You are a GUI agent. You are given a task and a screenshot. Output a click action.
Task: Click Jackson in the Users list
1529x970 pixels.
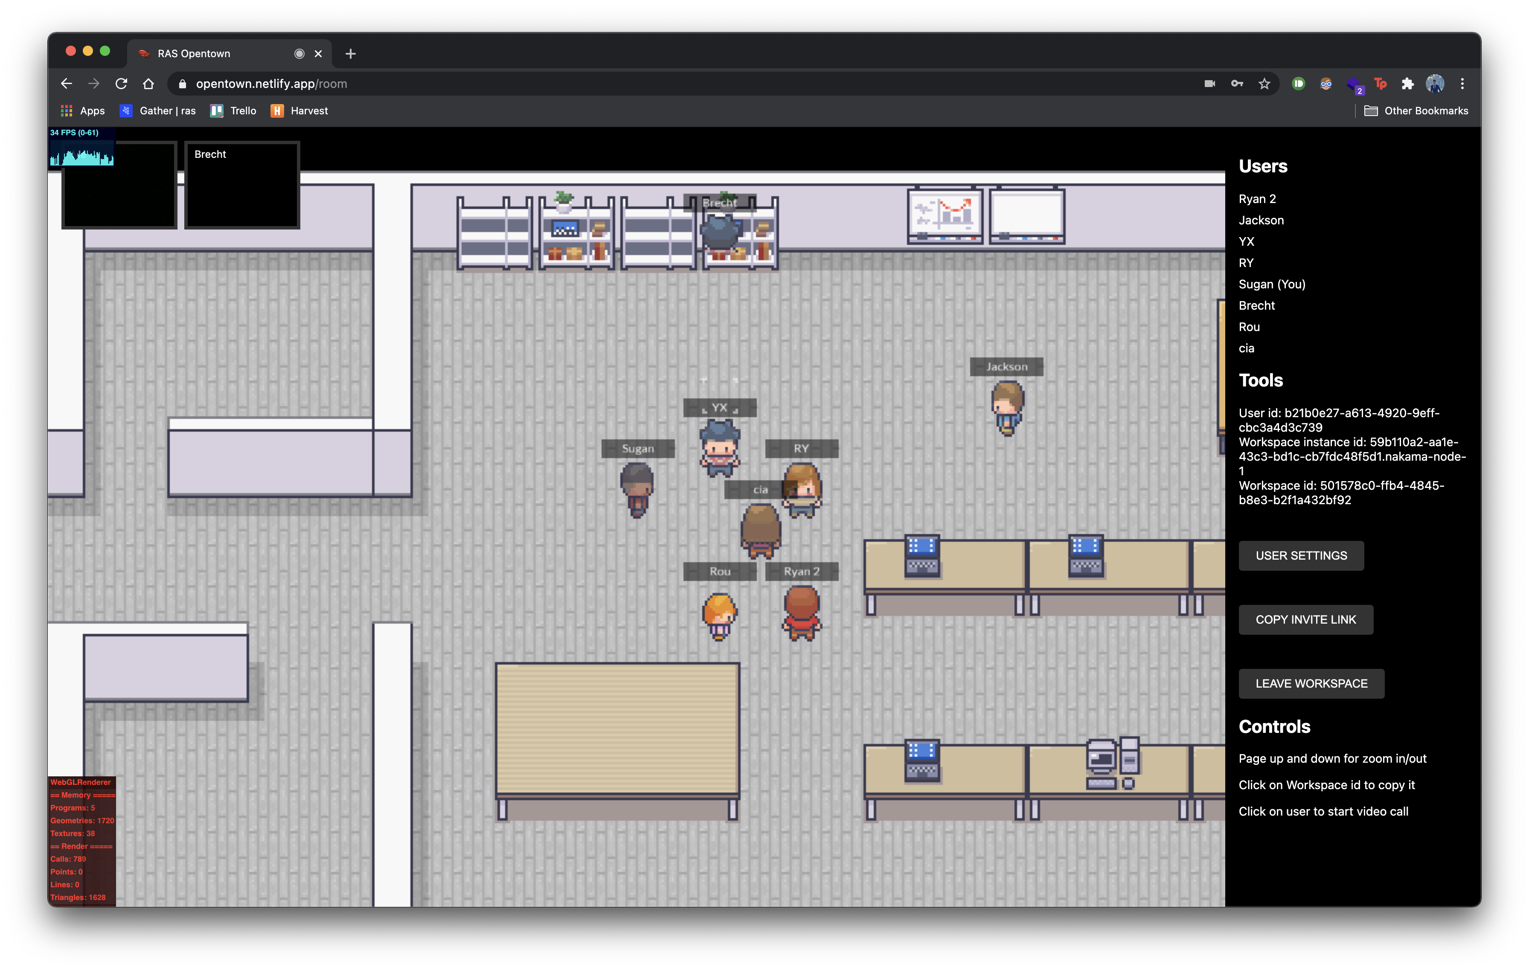pyautogui.click(x=1261, y=220)
